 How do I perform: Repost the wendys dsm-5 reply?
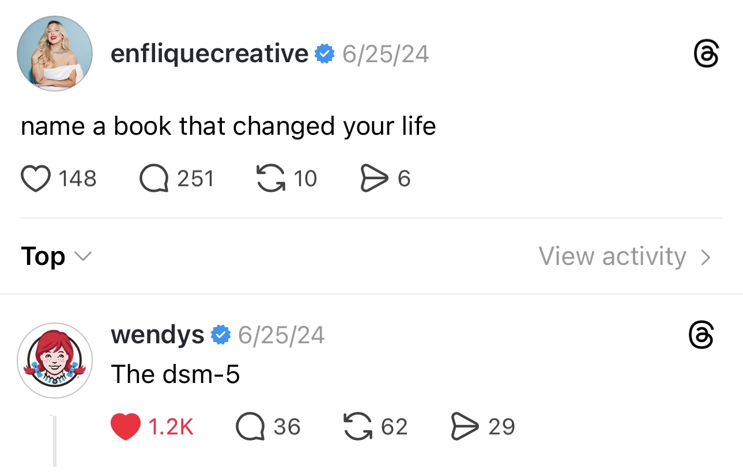(358, 427)
